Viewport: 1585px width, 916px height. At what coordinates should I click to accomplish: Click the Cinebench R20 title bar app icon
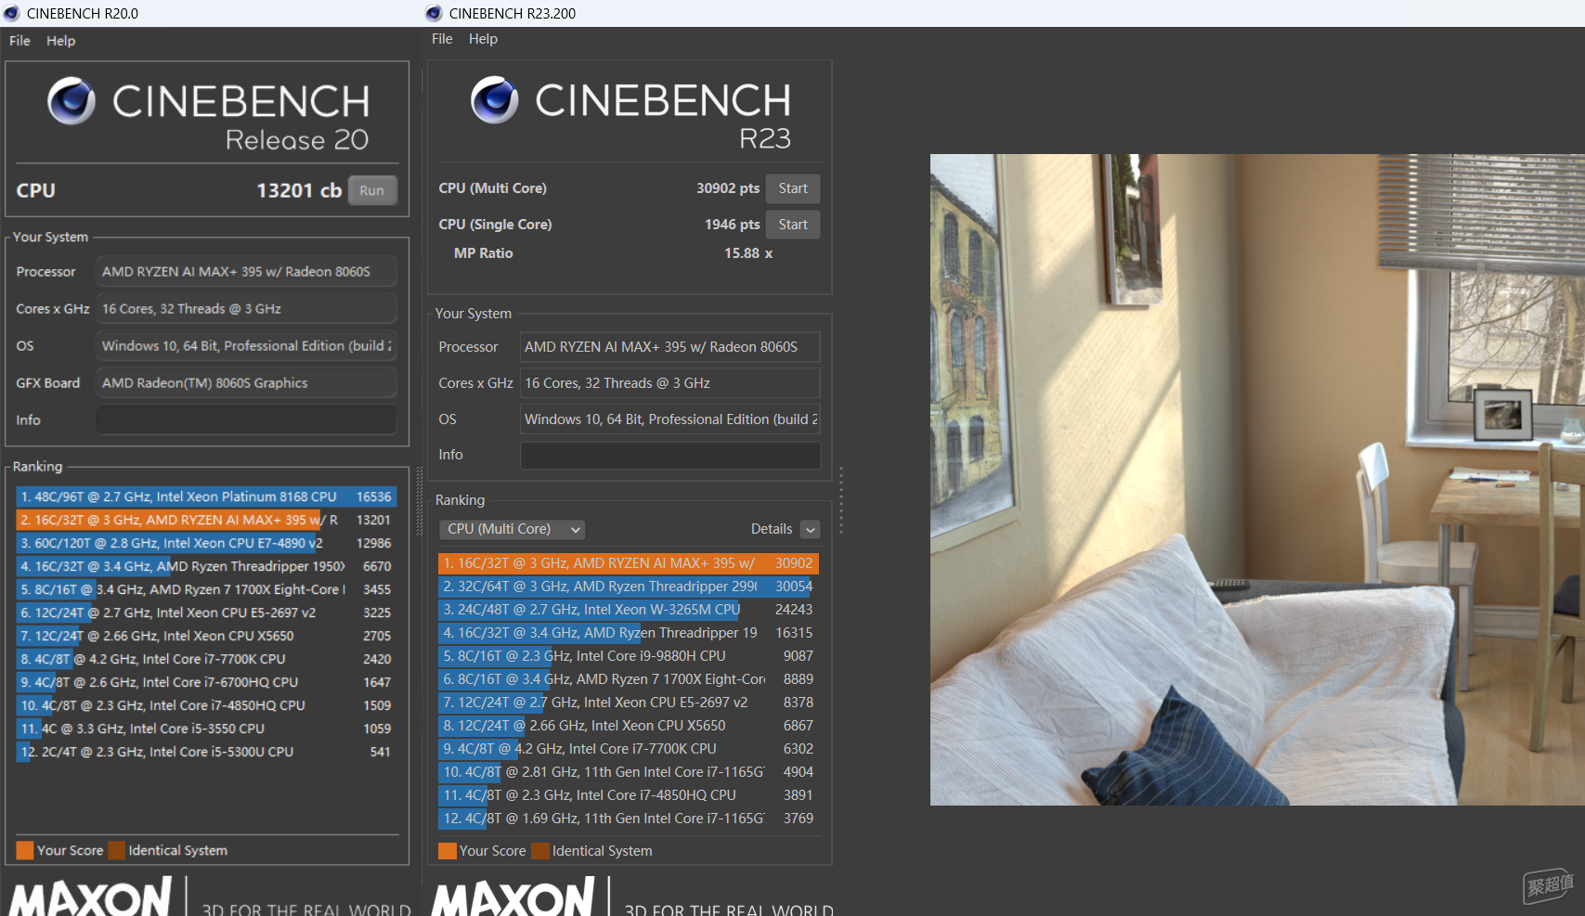point(11,13)
